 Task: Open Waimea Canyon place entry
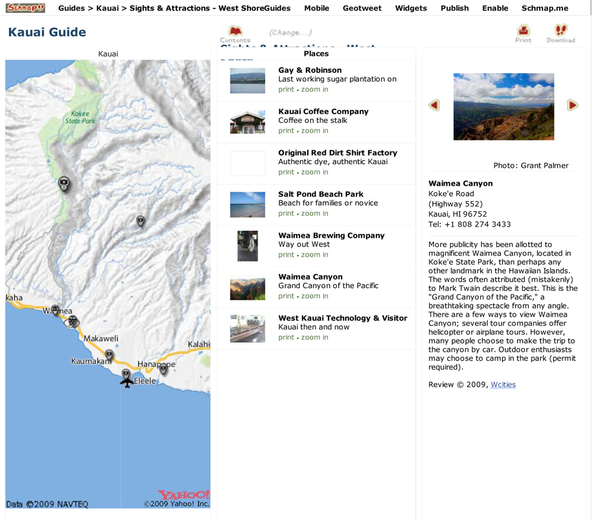(x=310, y=277)
